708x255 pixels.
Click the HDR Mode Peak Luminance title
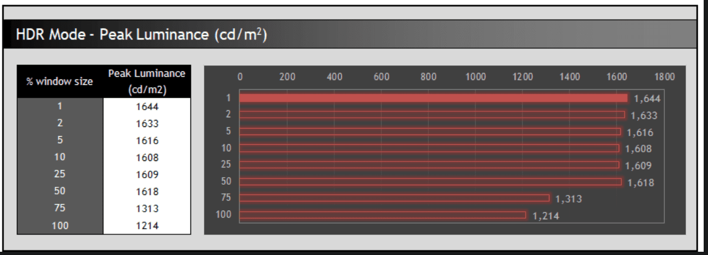pyautogui.click(x=141, y=35)
